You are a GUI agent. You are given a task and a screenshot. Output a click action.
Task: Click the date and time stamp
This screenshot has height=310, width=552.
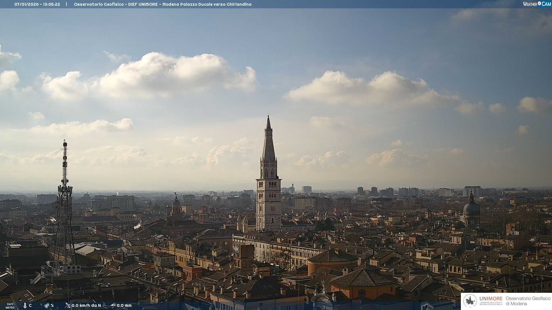click(37, 4)
